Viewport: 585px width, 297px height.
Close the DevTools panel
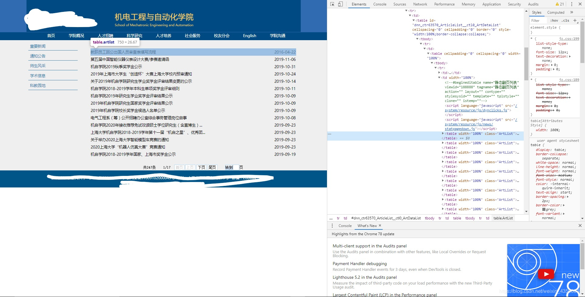pyautogui.click(x=580, y=4)
